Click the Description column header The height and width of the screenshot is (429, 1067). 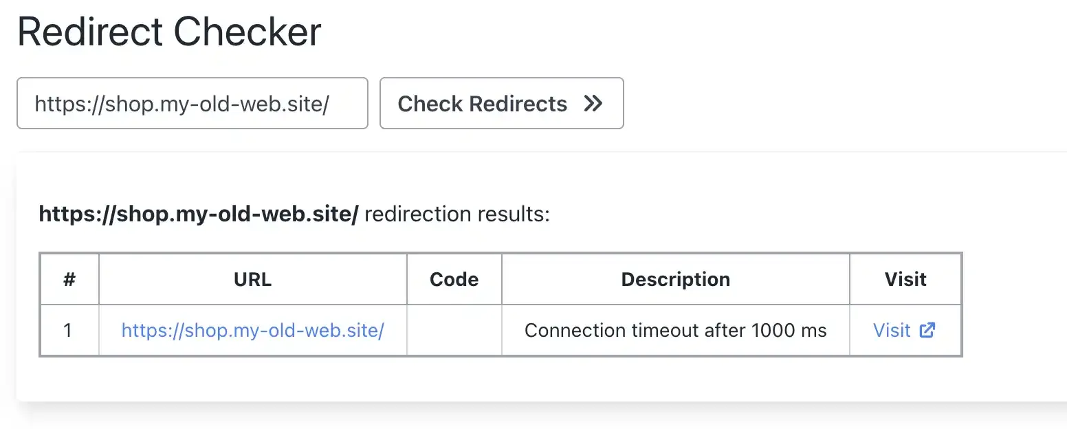(675, 279)
